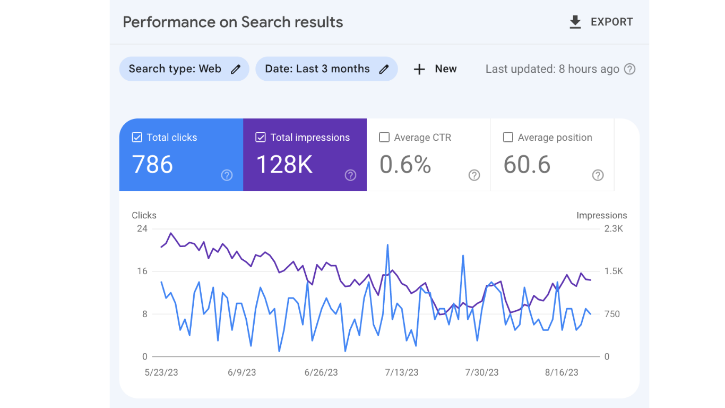Uncheck the Total clicks checkbox
The width and height of the screenshot is (725, 408).
pyautogui.click(x=137, y=138)
